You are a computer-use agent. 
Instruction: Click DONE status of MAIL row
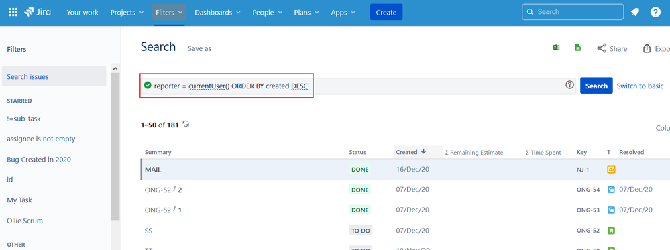click(359, 169)
